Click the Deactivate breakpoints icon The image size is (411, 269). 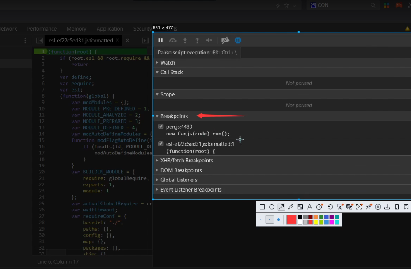(x=225, y=40)
